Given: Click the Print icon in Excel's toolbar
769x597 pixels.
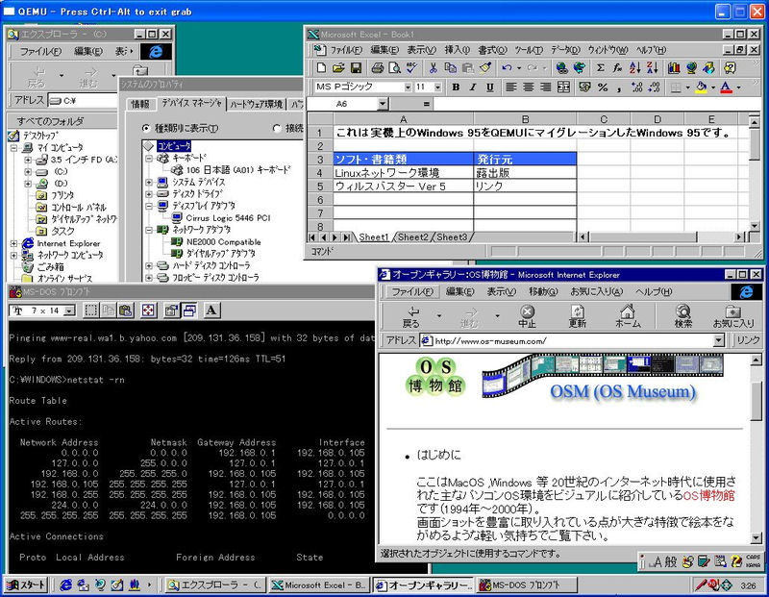Looking at the screenshot, I should click(x=377, y=68).
